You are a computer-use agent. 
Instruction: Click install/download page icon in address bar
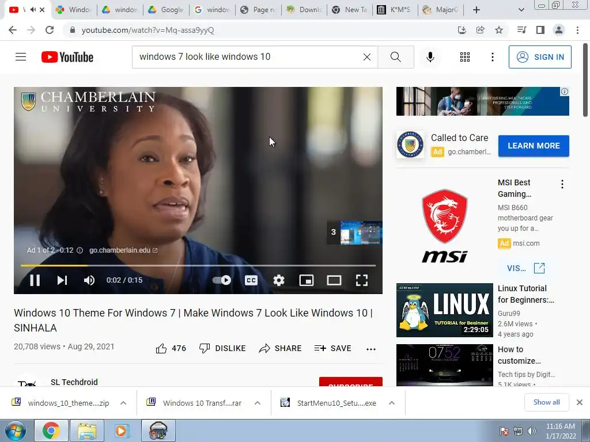(x=462, y=30)
